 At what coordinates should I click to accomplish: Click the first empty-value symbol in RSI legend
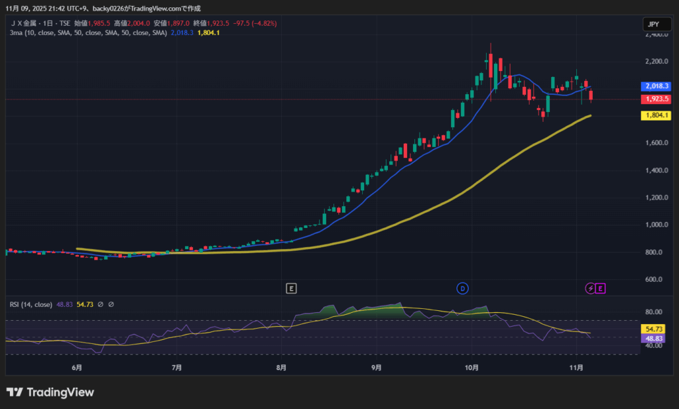point(100,305)
